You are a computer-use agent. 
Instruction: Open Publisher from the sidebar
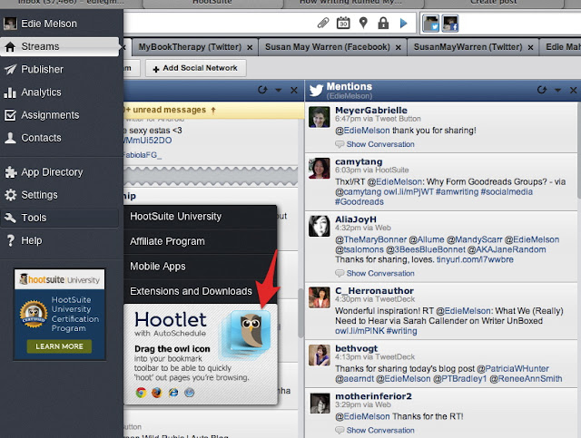click(59, 69)
